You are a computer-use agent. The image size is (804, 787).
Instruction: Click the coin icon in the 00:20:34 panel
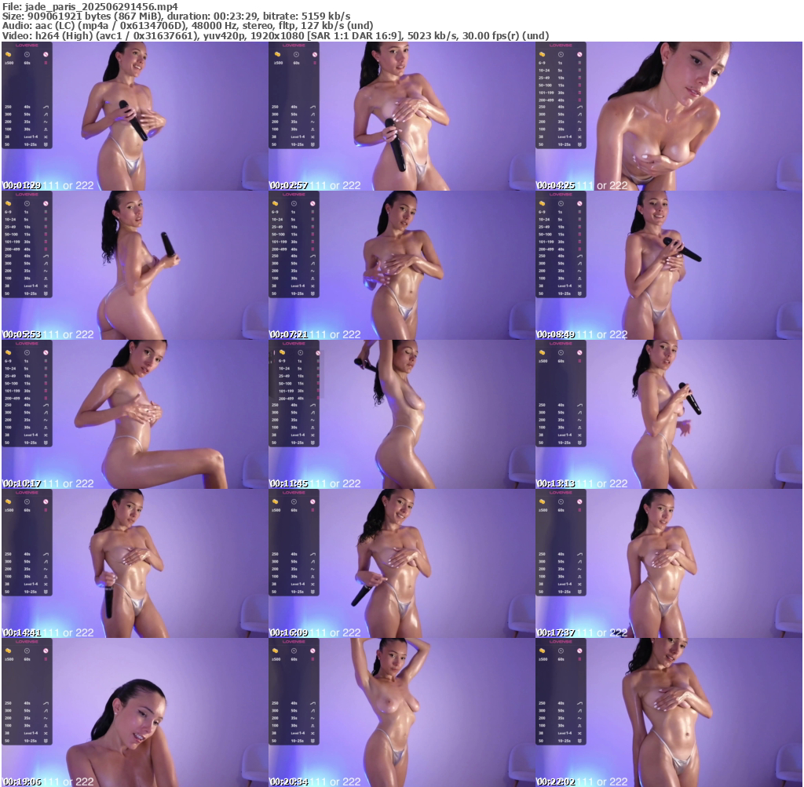coord(275,650)
